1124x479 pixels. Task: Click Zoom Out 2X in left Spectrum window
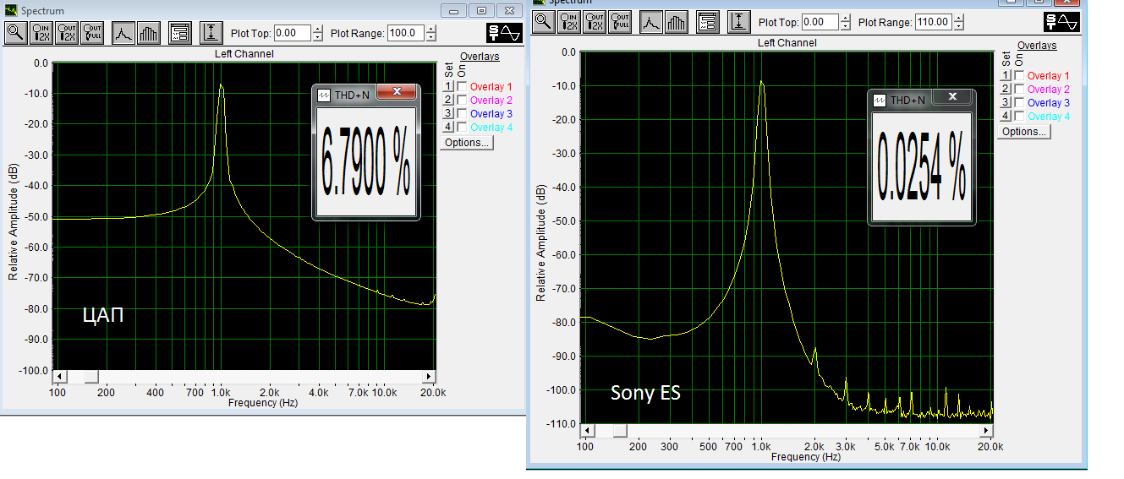tap(67, 33)
